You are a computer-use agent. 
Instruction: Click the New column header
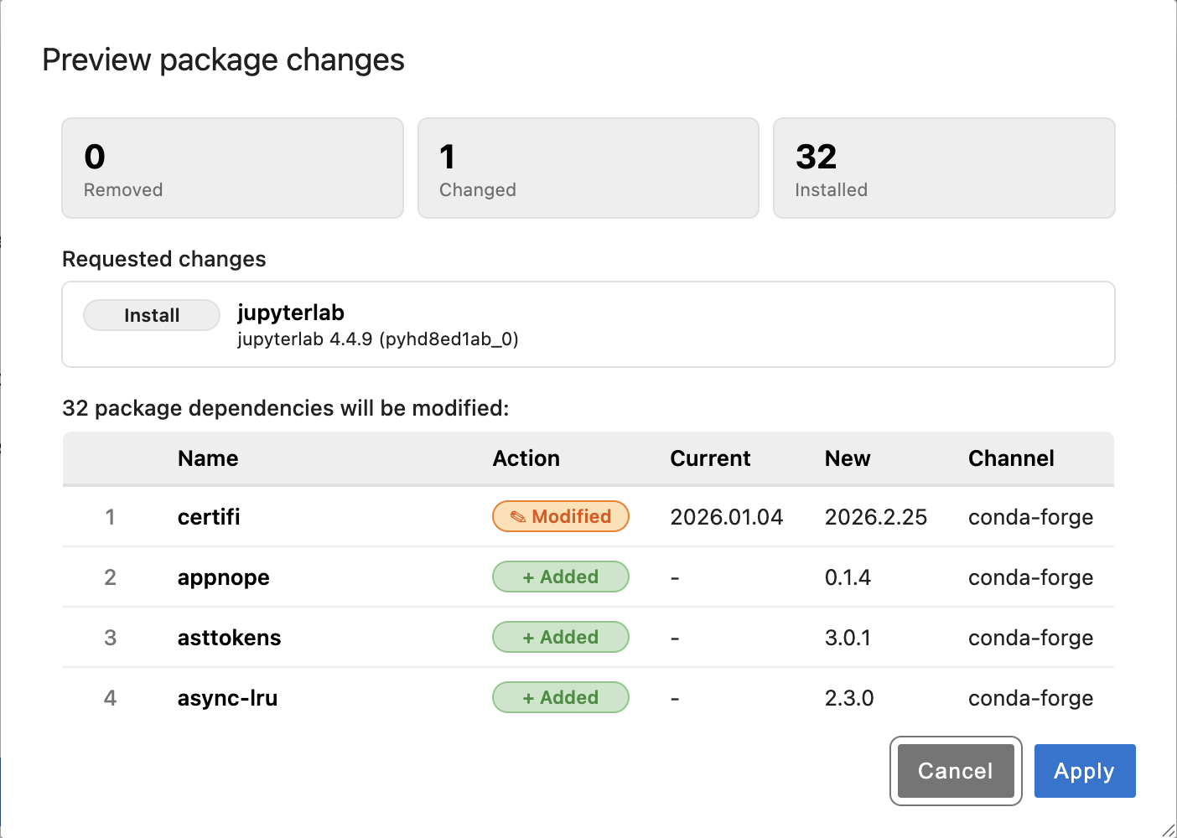[848, 458]
